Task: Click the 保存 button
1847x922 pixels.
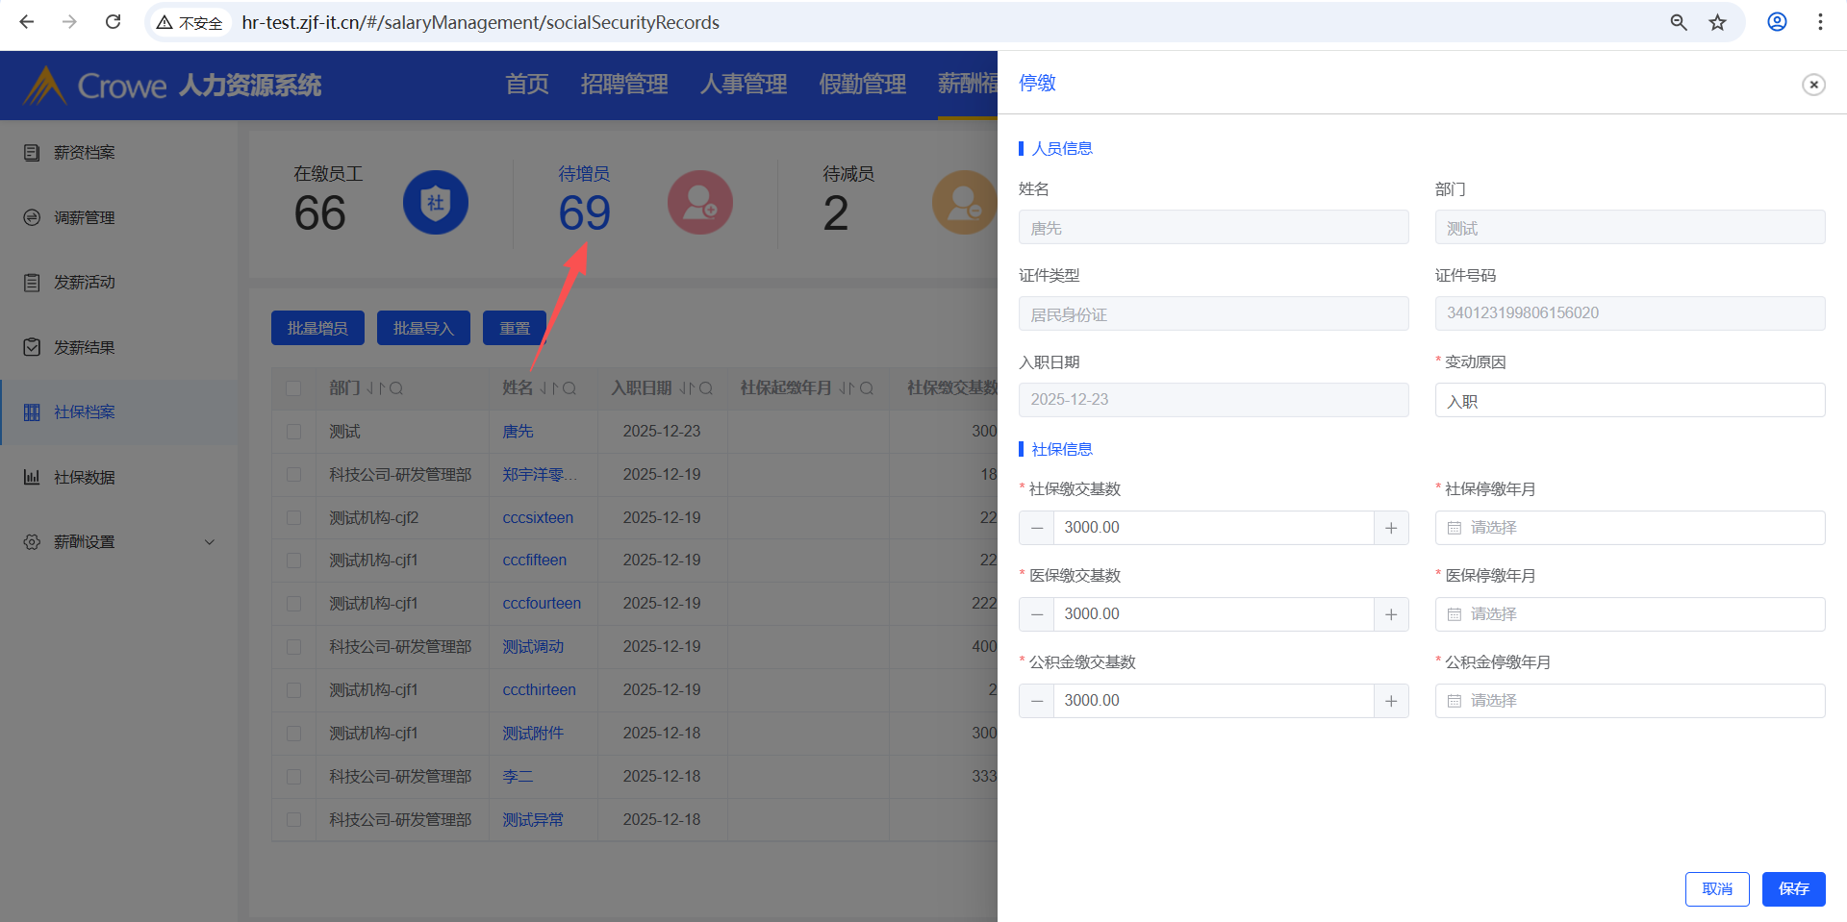Action: [1793, 888]
